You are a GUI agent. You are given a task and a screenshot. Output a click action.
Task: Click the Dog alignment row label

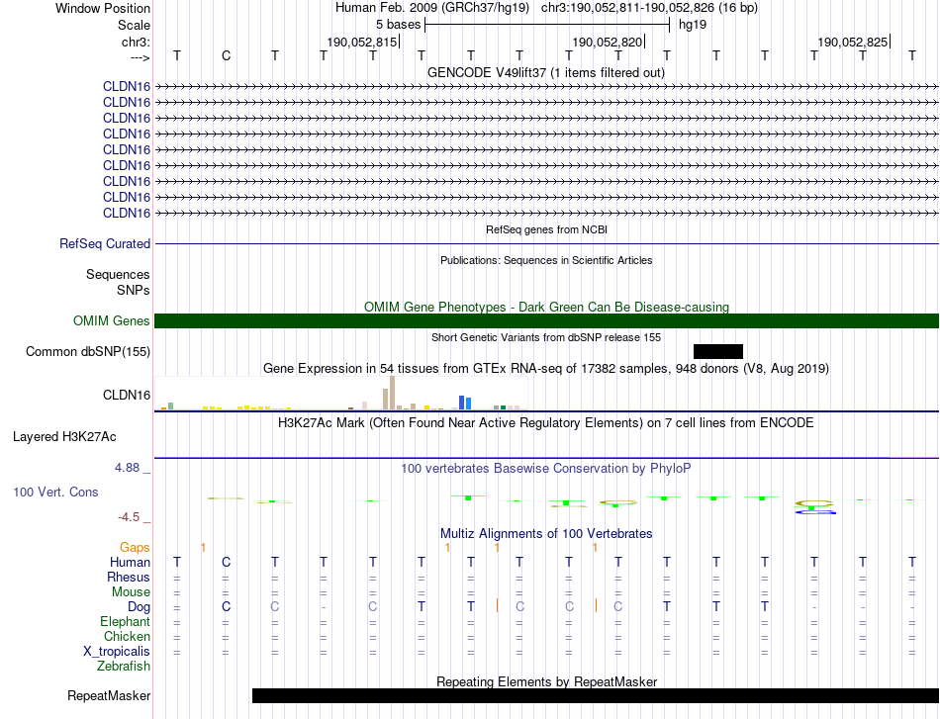click(x=140, y=607)
